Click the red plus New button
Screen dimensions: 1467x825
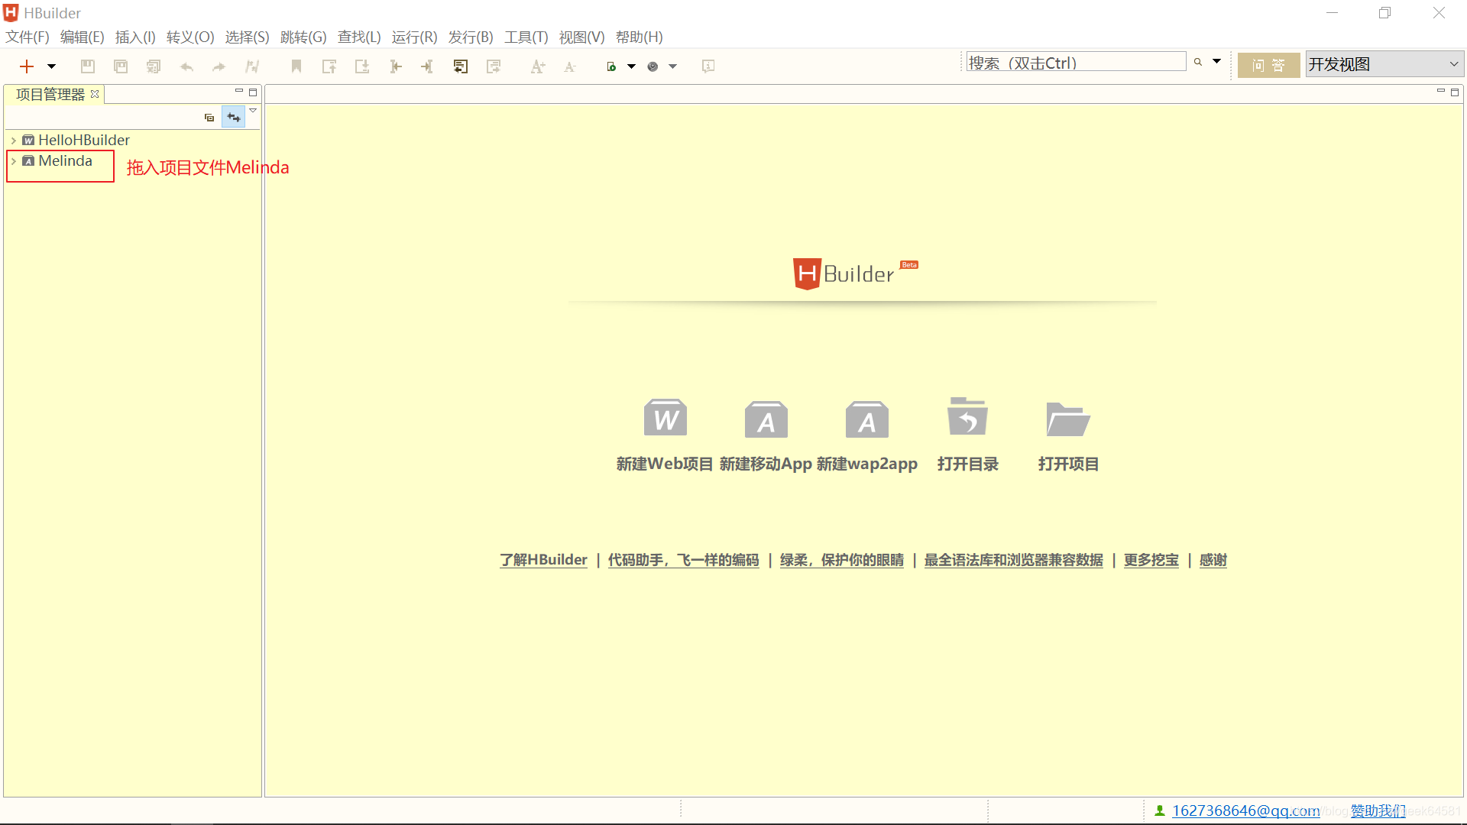(27, 66)
